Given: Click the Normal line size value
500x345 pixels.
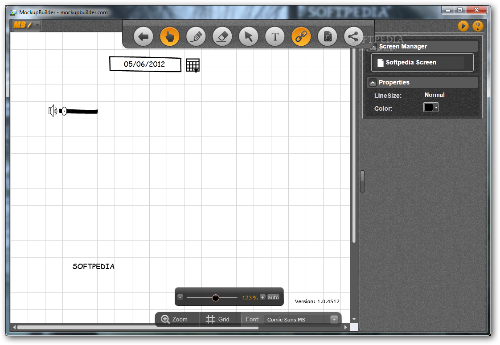Looking at the screenshot, I should tap(434, 95).
